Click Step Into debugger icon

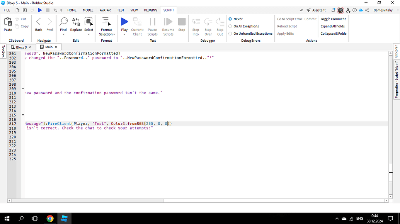[196, 22]
